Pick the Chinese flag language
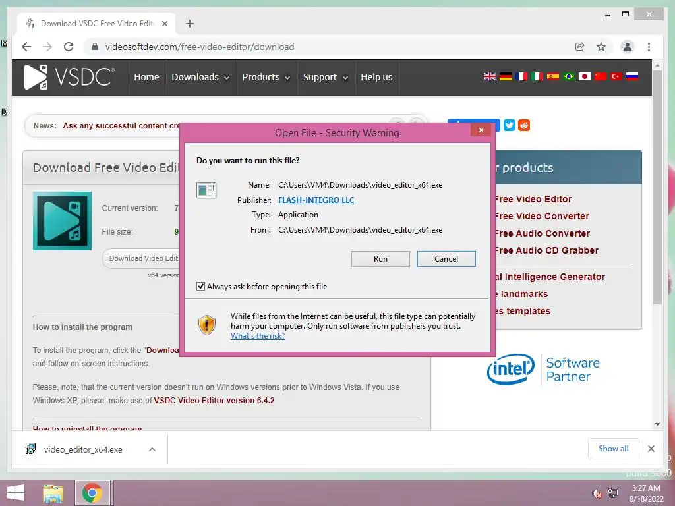This screenshot has width=675, height=506. [x=600, y=76]
